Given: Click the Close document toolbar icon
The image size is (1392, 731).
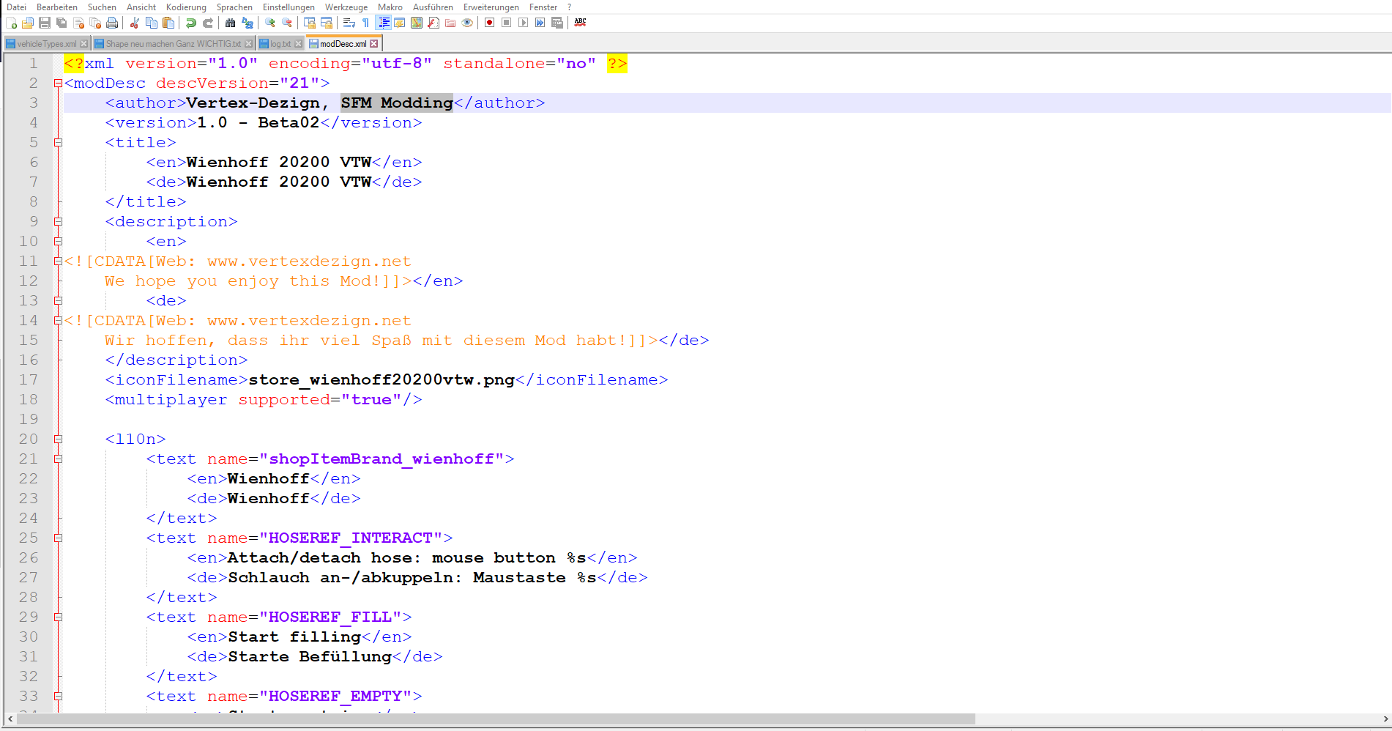Looking at the screenshot, I should 78,23.
